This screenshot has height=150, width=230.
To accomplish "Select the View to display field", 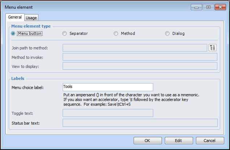I will coord(140,66).
